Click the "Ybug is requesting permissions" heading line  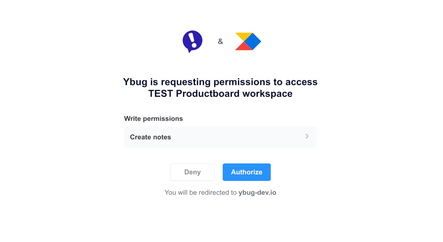[x=220, y=82]
